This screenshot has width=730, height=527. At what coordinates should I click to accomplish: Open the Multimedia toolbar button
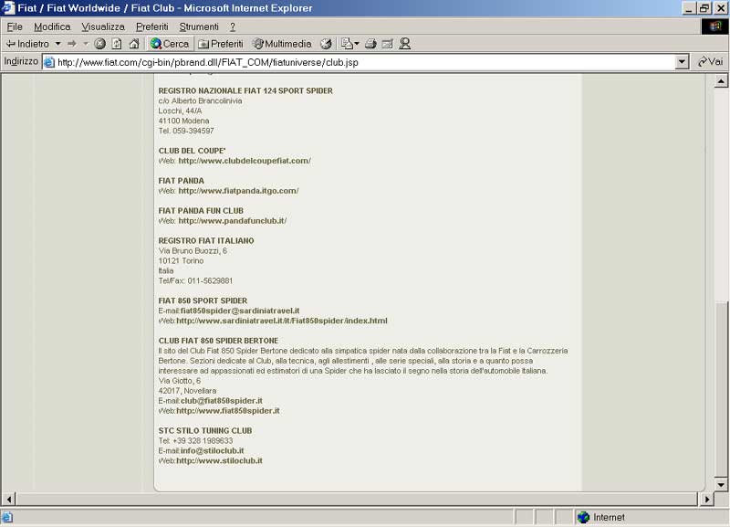[x=282, y=44]
